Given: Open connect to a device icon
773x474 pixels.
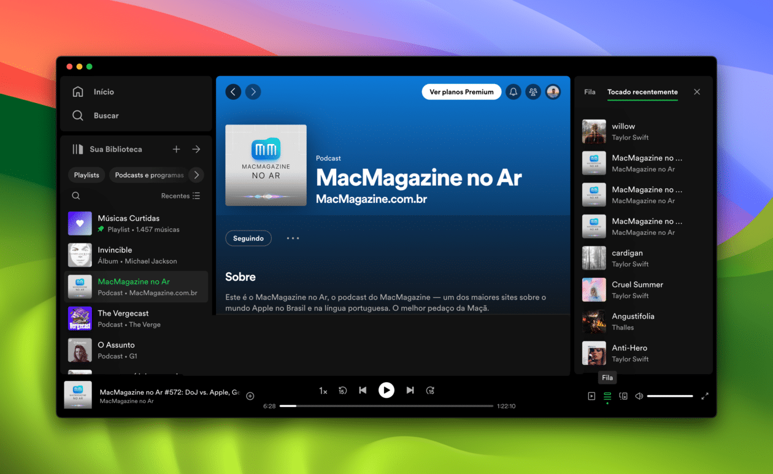Looking at the screenshot, I should click(x=623, y=396).
